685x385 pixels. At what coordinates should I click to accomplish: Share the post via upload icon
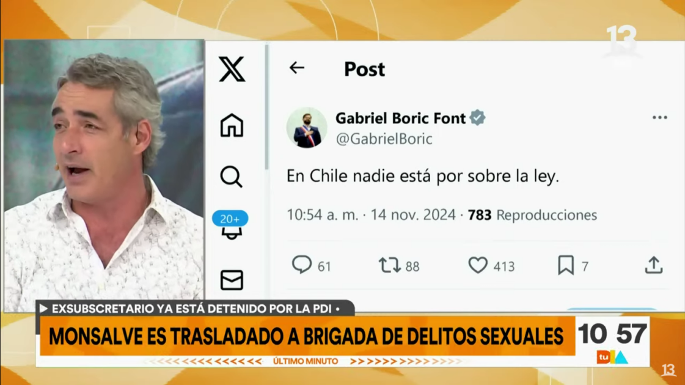point(654,265)
